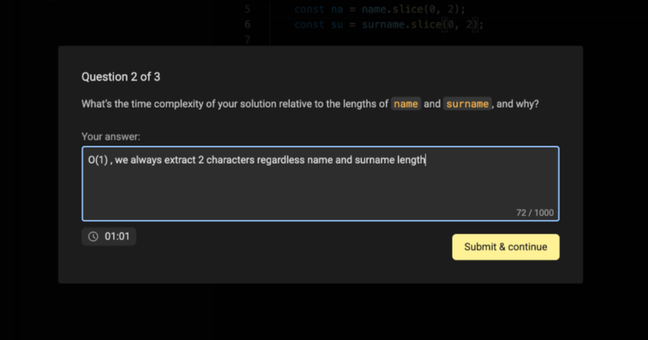648x340 pixels.
Task: Click the highlighted name code tag
Action: [x=406, y=104]
